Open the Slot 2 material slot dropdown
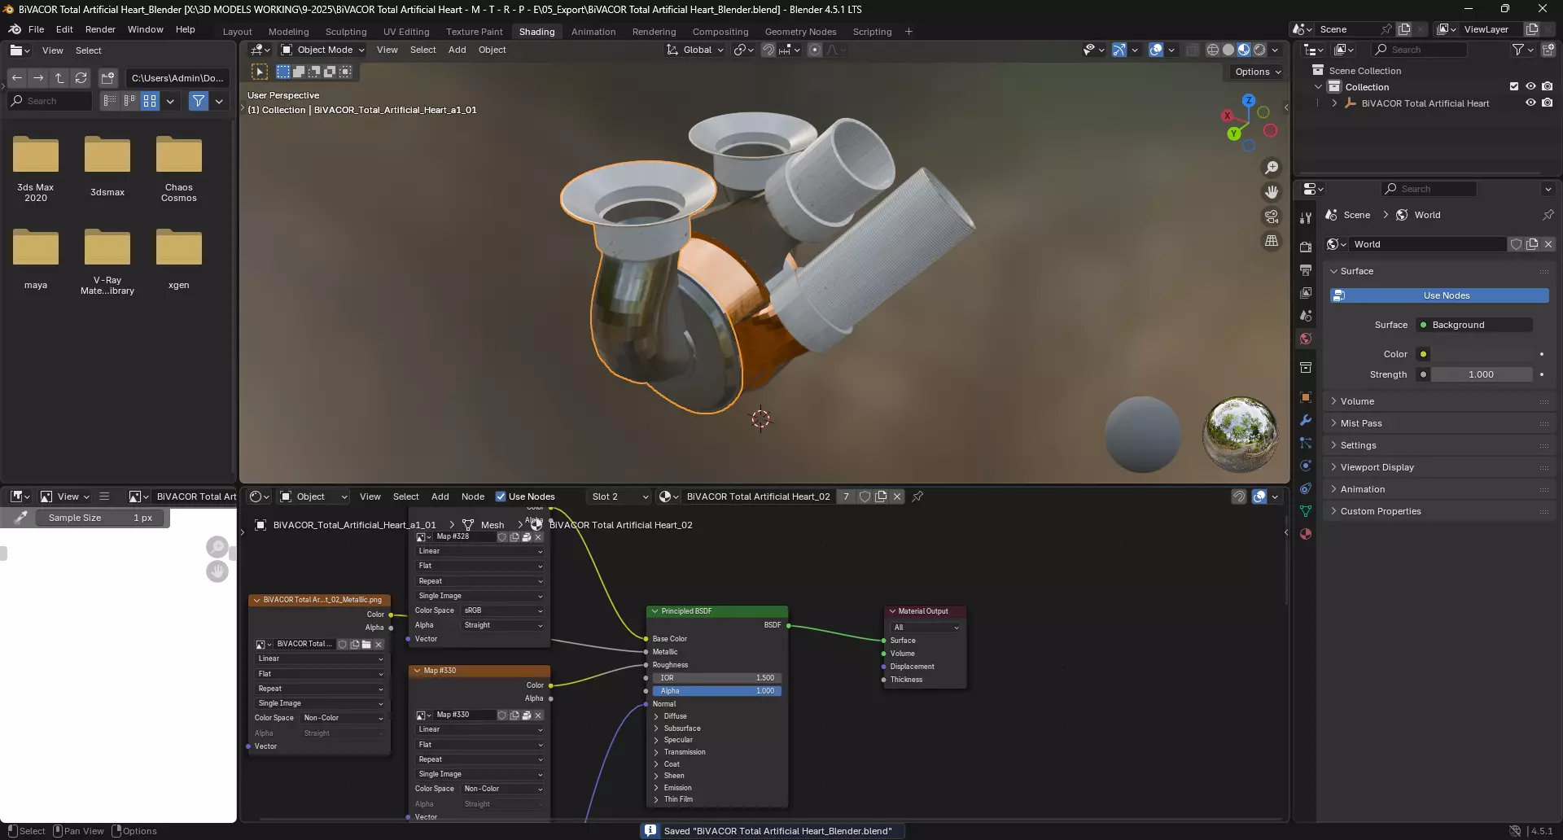 (620, 497)
